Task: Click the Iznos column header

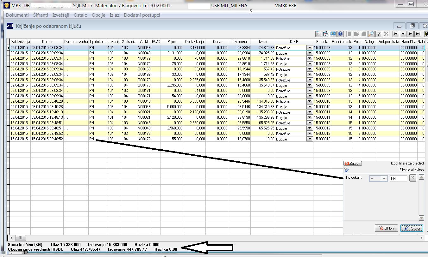Action: tap(263, 42)
